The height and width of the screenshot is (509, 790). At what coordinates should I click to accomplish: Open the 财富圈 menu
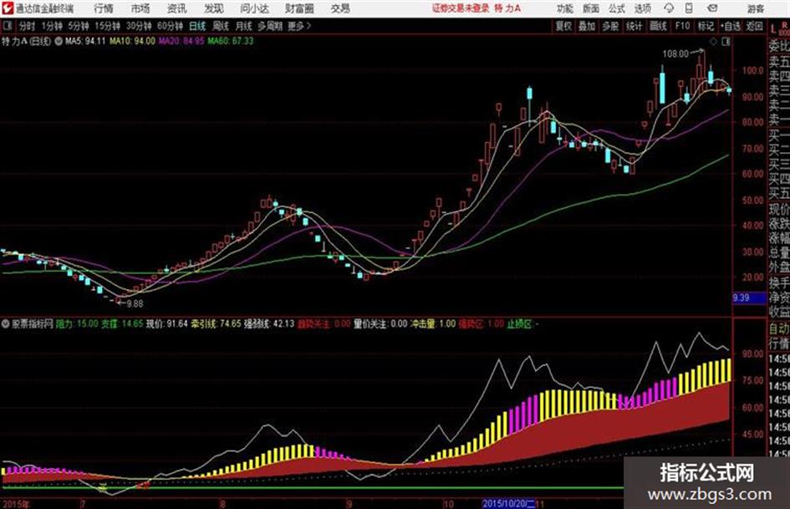tap(299, 8)
